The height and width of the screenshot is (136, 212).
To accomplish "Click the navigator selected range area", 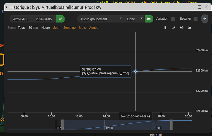I will click(x=117, y=125).
